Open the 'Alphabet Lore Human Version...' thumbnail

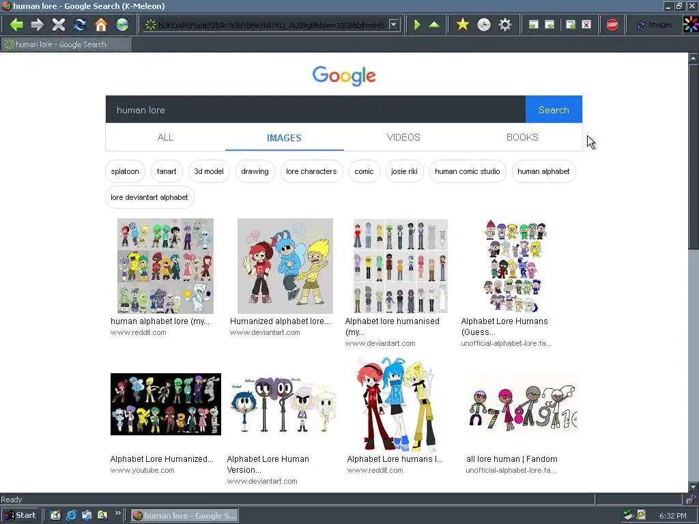283,404
